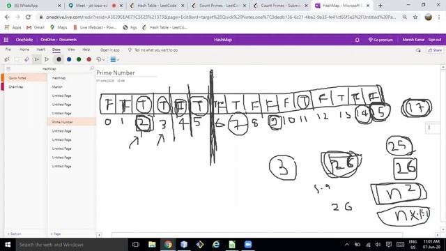Viewport: 446px width, 251px height.
Task: Click Sign out
Action: [x=435, y=40]
